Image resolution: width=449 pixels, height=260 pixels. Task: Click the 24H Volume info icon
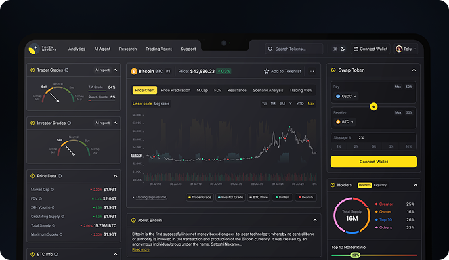click(53, 207)
